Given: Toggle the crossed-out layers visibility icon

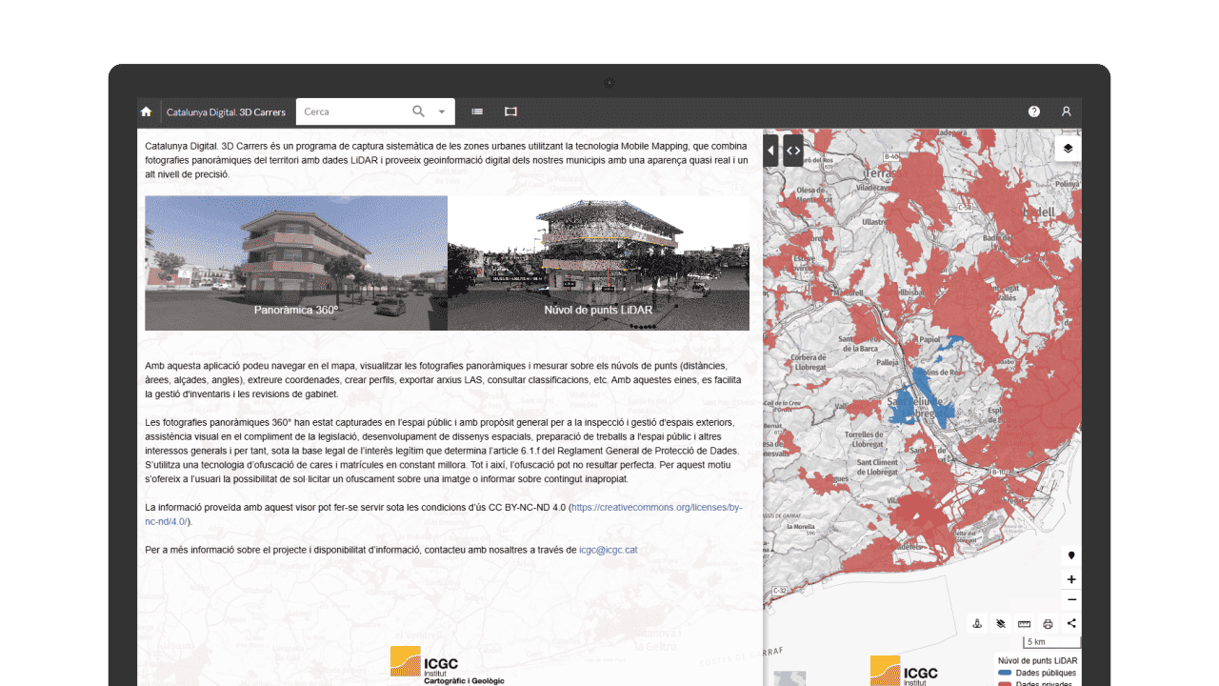Looking at the screenshot, I should (1001, 624).
